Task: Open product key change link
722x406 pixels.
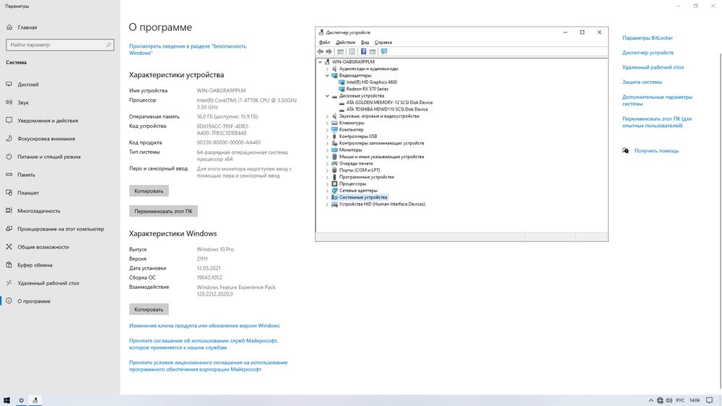Action: 204,325
